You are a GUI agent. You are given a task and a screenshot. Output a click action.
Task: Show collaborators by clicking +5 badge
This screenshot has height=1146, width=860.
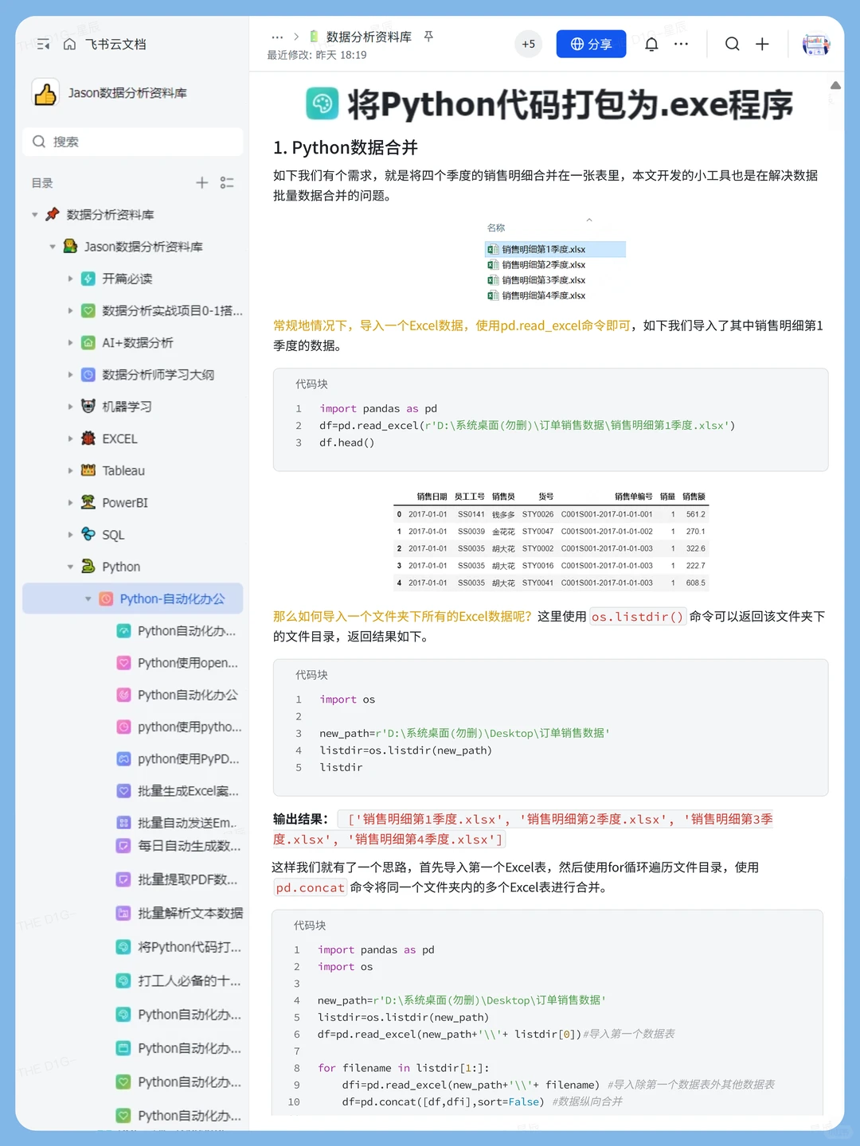tap(528, 45)
